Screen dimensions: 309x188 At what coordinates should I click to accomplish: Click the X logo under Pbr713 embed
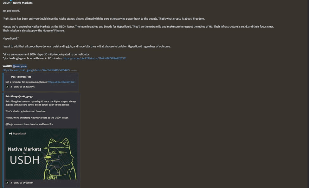point(7,87)
